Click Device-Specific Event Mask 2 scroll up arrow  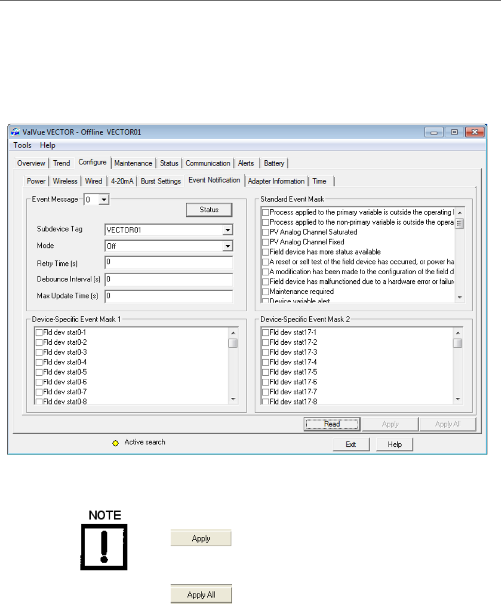click(x=458, y=333)
